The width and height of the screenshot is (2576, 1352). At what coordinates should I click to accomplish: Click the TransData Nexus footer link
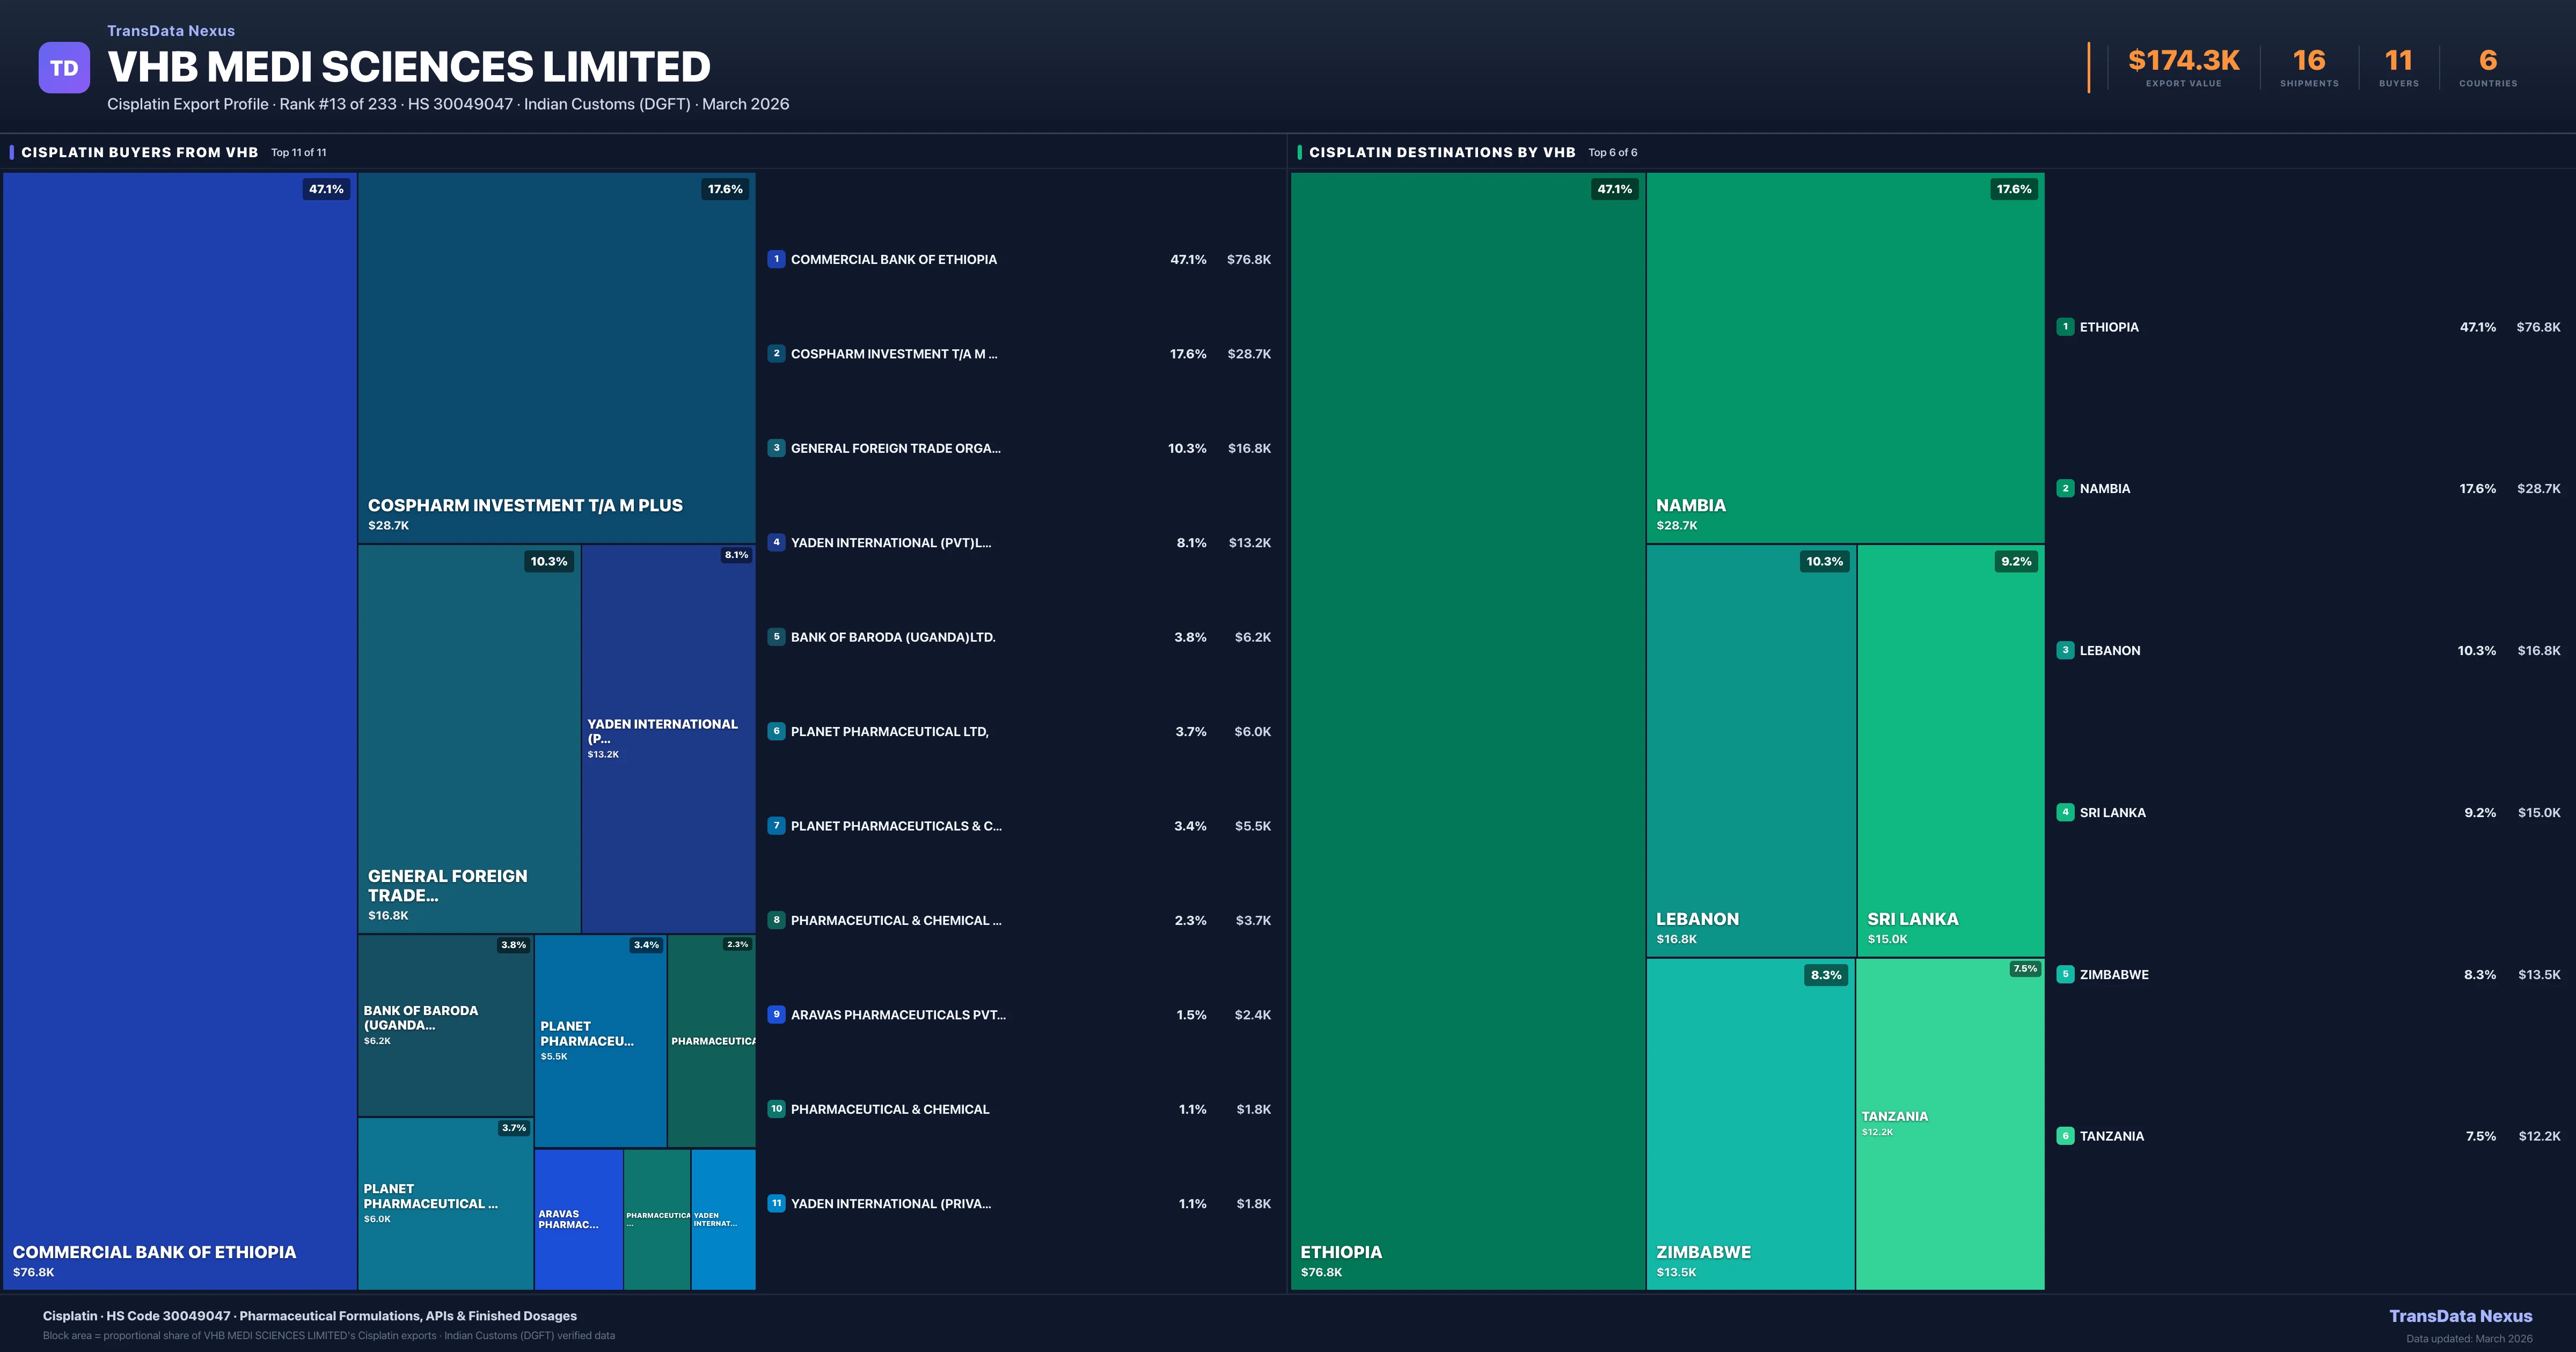(x=2460, y=1316)
